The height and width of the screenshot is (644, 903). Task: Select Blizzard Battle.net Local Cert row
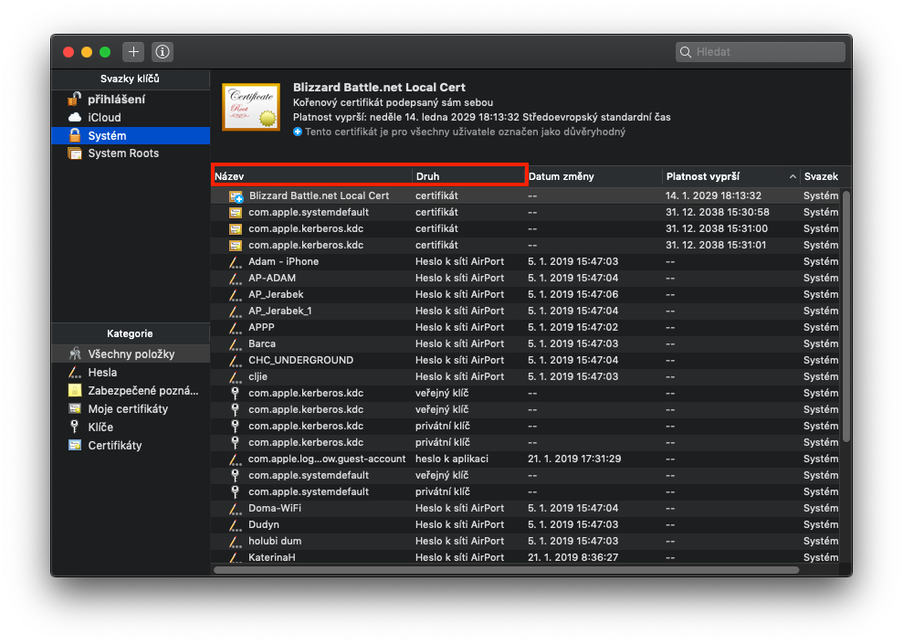(319, 196)
